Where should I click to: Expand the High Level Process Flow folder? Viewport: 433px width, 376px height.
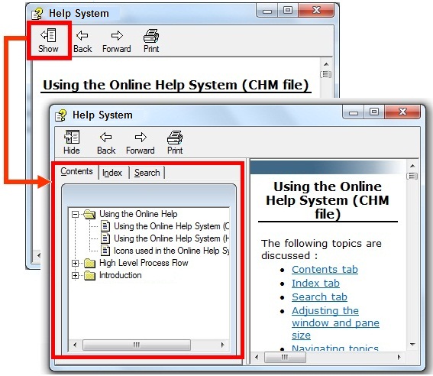point(75,264)
